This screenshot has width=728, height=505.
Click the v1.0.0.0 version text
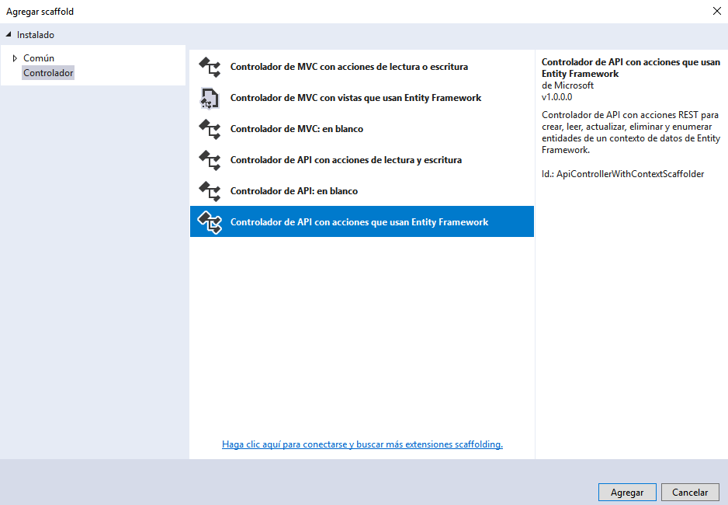[x=556, y=97]
